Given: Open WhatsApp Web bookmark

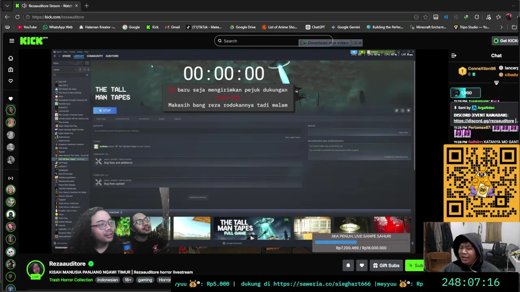Looking at the screenshot, I should [57, 27].
